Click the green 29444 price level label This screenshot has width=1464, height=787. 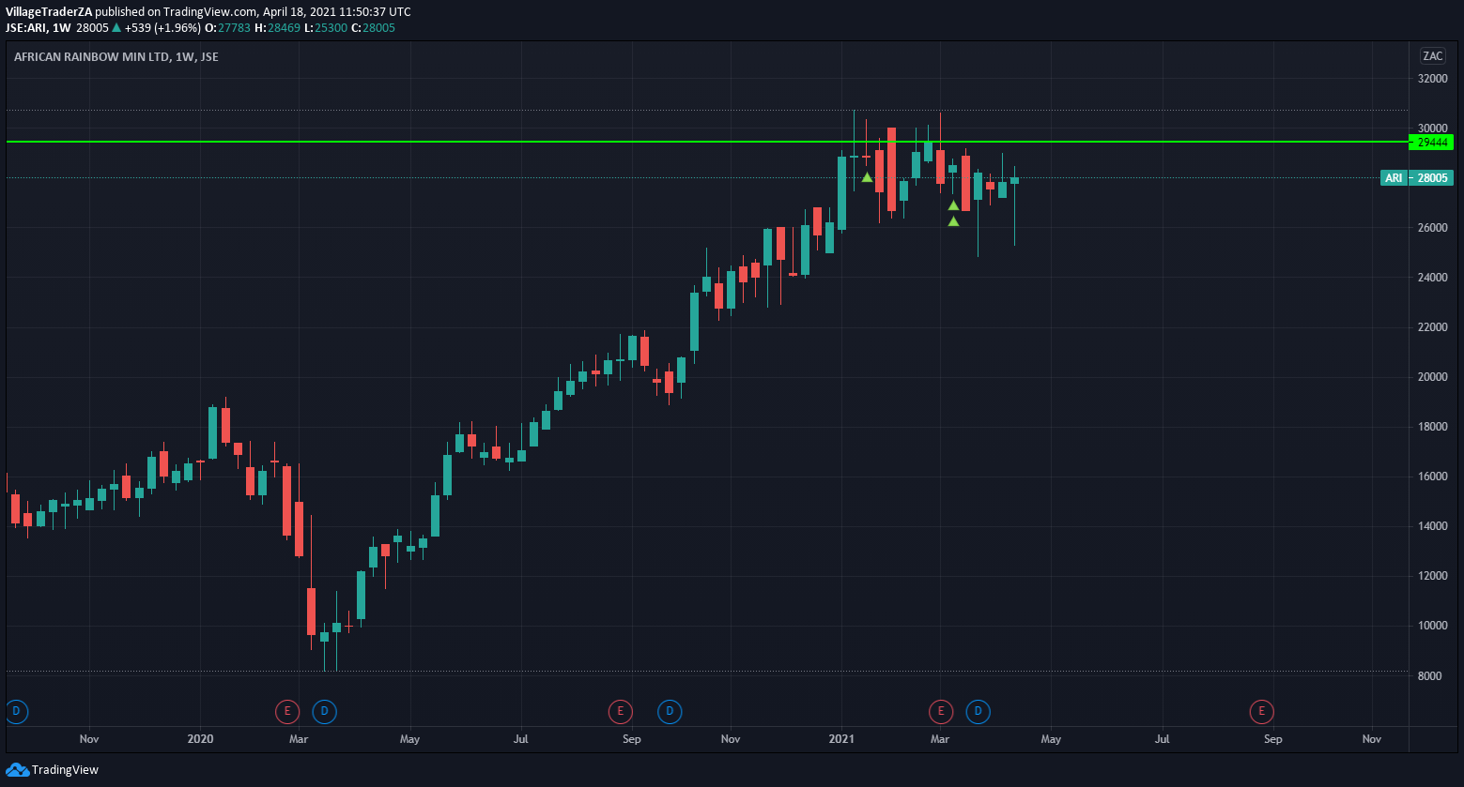tap(1431, 143)
